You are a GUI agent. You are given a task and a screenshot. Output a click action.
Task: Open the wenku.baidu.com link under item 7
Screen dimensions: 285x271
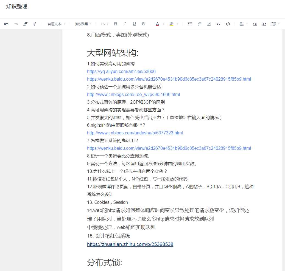169,148
